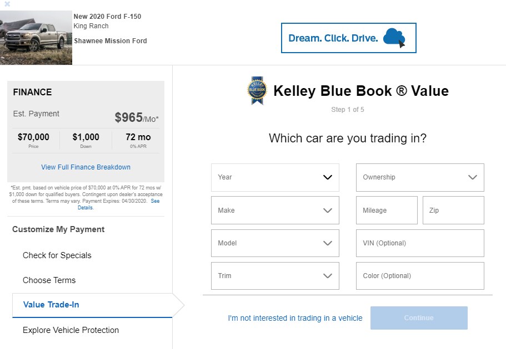Image resolution: width=506 pixels, height=349 pixels.
Task: Focus the Color (Optional) field
Action: 420,276
